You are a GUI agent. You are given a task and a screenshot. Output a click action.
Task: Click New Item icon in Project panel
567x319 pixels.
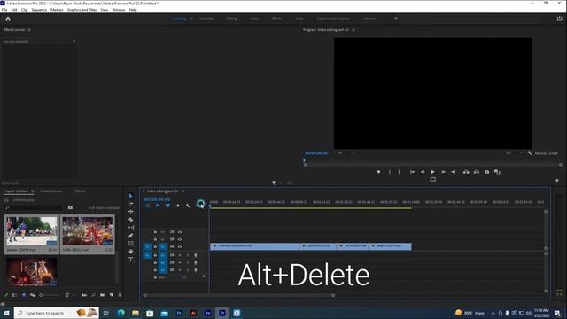112,295
